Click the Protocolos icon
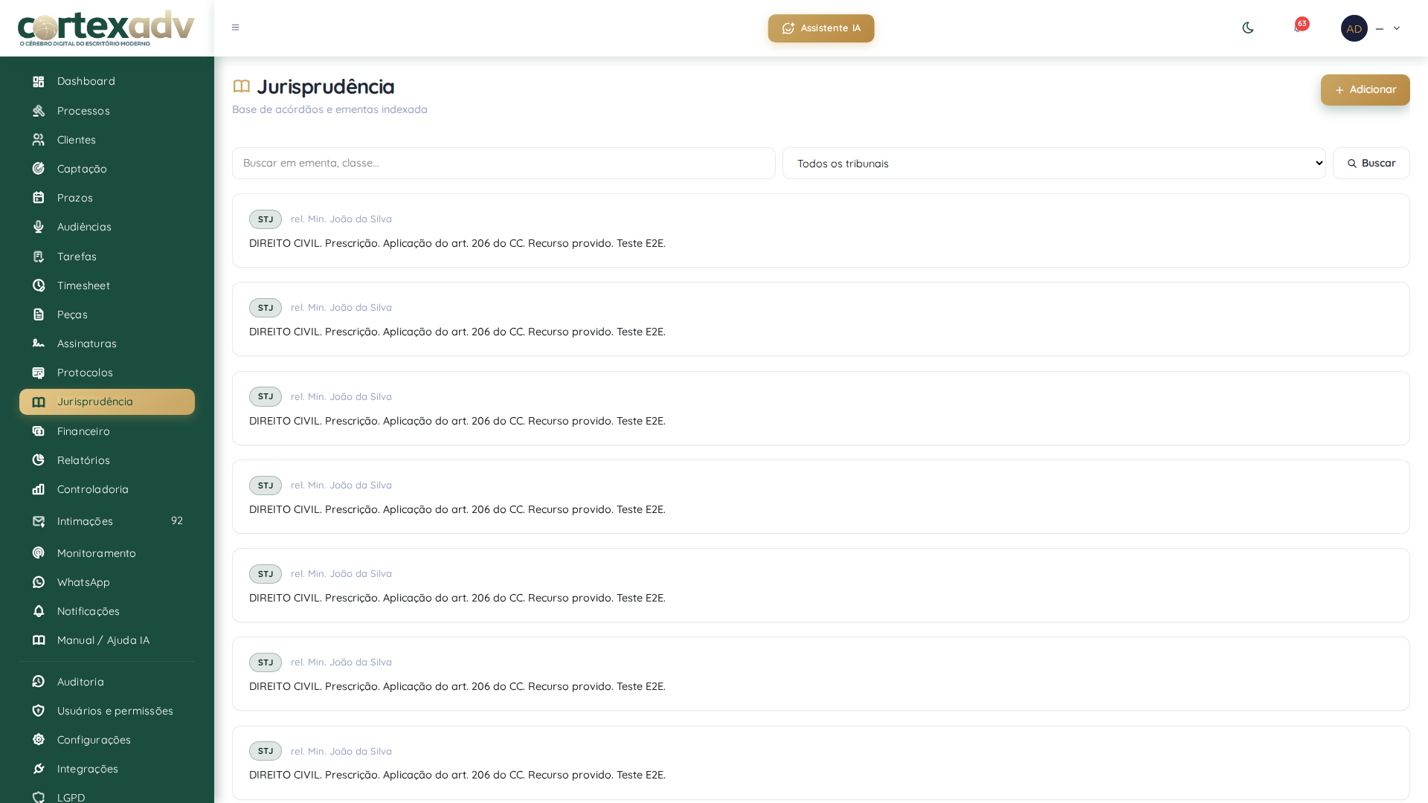Image resolution: width=1428 pixels, height=803 pixels. point(39,373)
